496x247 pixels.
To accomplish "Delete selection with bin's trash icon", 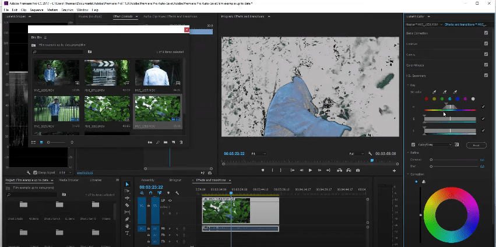I will (181, 142).
